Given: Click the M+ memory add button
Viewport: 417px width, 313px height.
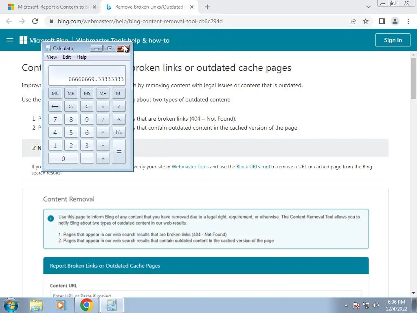Looking at the screenshot, I should [x=103, y=93].
